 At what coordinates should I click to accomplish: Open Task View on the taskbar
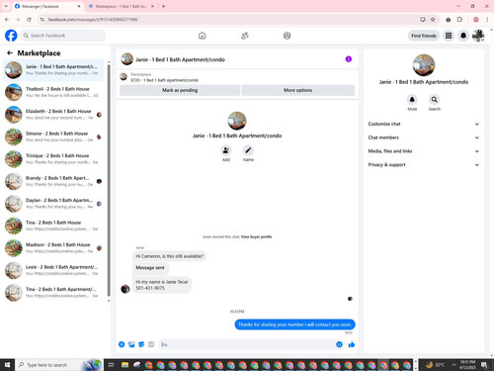tap(111, 365)
